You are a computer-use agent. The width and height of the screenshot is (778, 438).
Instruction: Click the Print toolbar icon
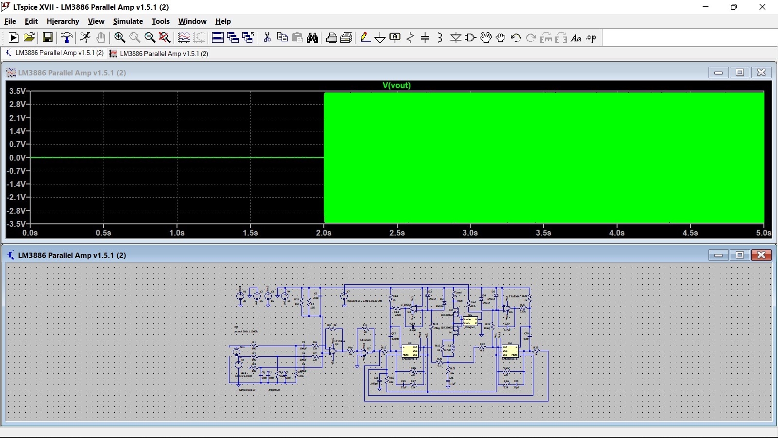click(x=346, y=37)
